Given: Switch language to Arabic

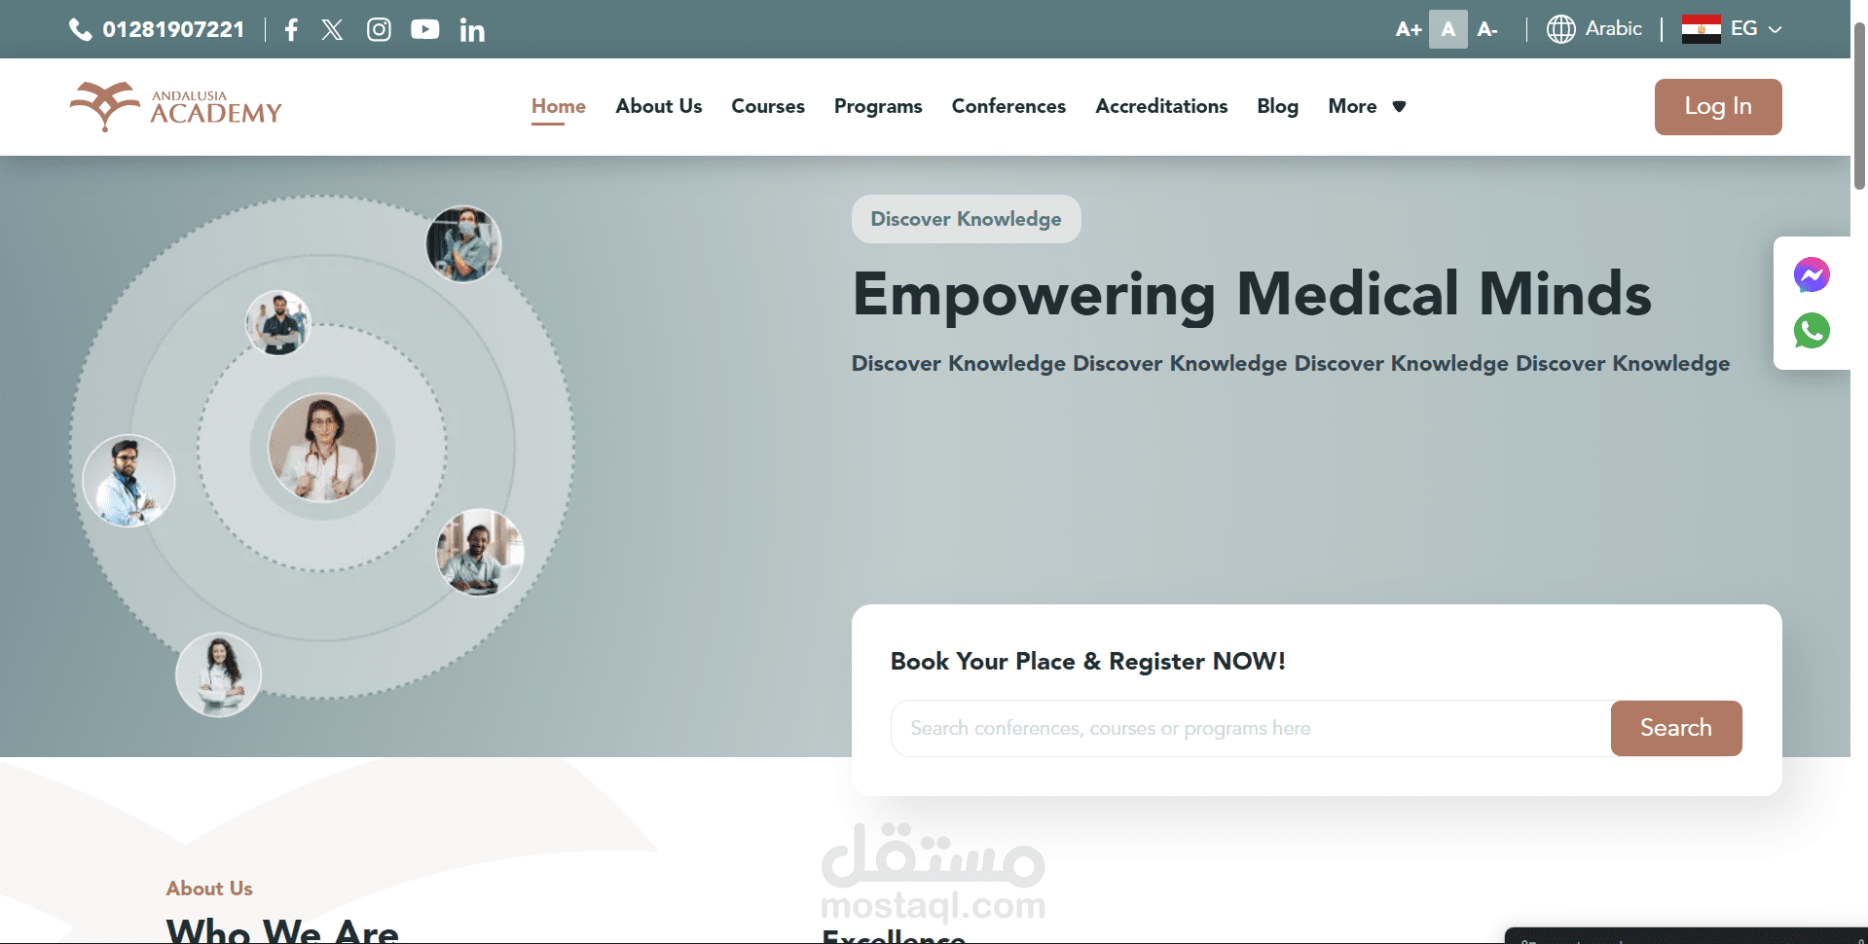Looking at the screenshot, I should click(x=1594, y=29).
